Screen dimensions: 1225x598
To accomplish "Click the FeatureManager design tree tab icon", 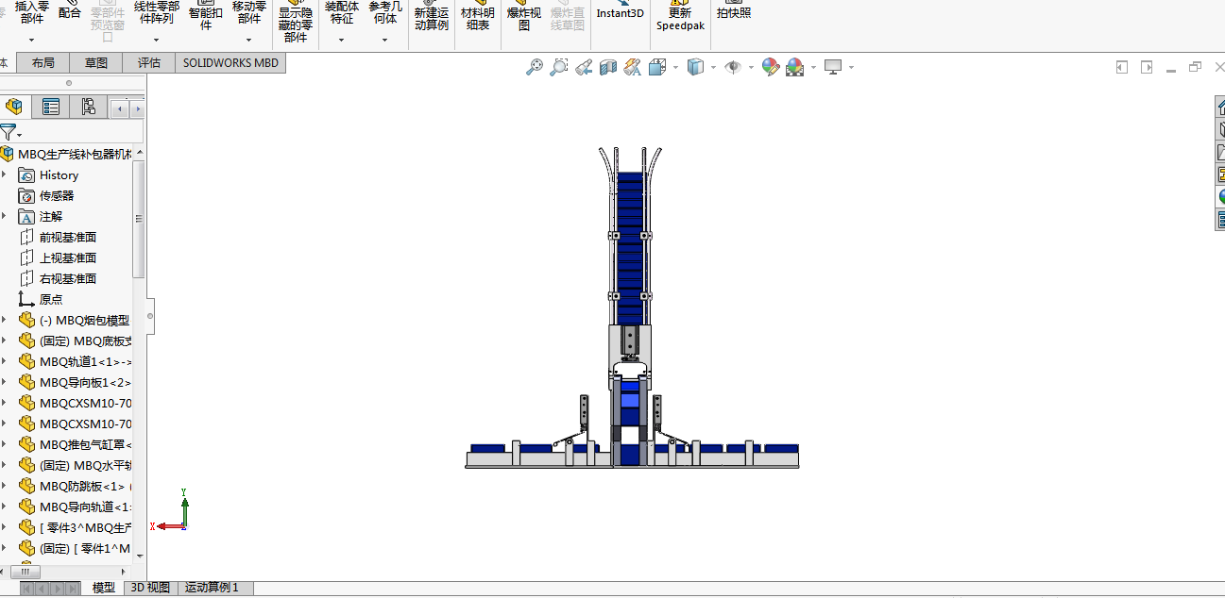I will point(14,107).
